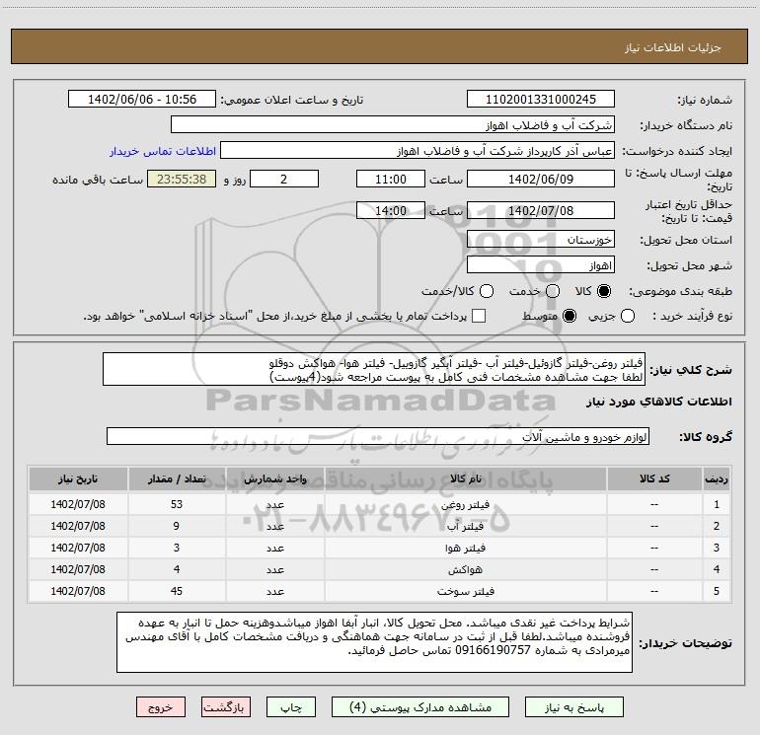Select the خدمت radio button

tap(553, 291)
